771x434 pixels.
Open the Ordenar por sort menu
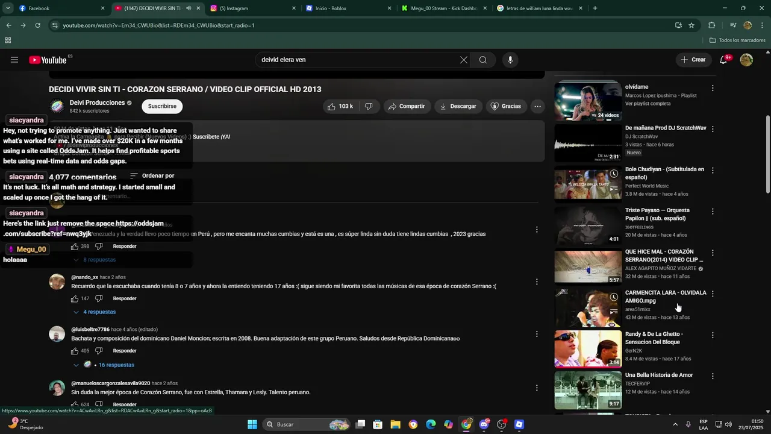[x=152, y=176]
